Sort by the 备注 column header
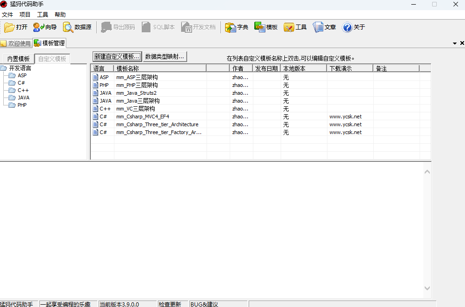The height and width of the screenshot is (307, 465). (x=396, y=68)
